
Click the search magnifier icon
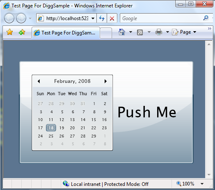click(x=206, y=18)
